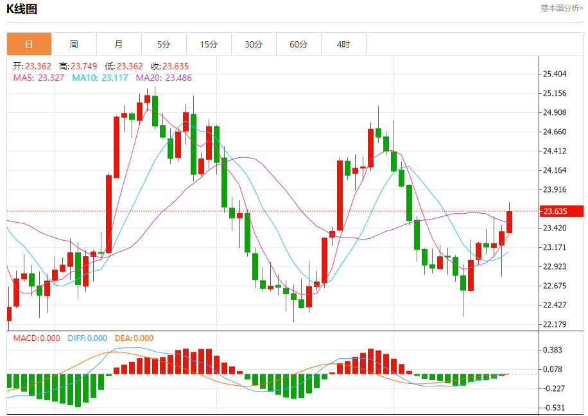Click the latest red candlestick at chart's right end

click(x=509, y=221)
